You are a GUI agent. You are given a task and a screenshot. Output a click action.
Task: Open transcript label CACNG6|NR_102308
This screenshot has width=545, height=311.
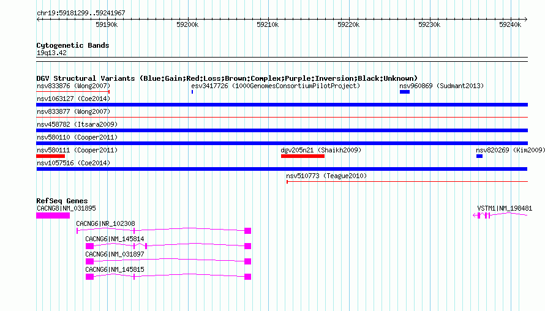(105, 224)
